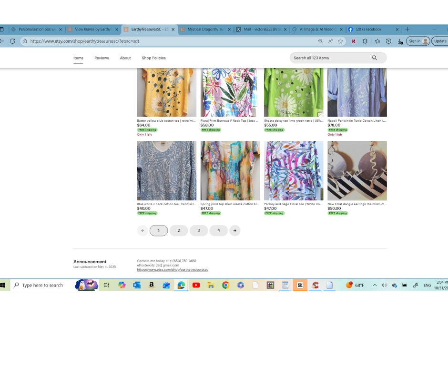Image resolution: width=448 pixels, height=375 pixels.
Task: Open the Favorites list icon
Action: click(x=377, y=41)
